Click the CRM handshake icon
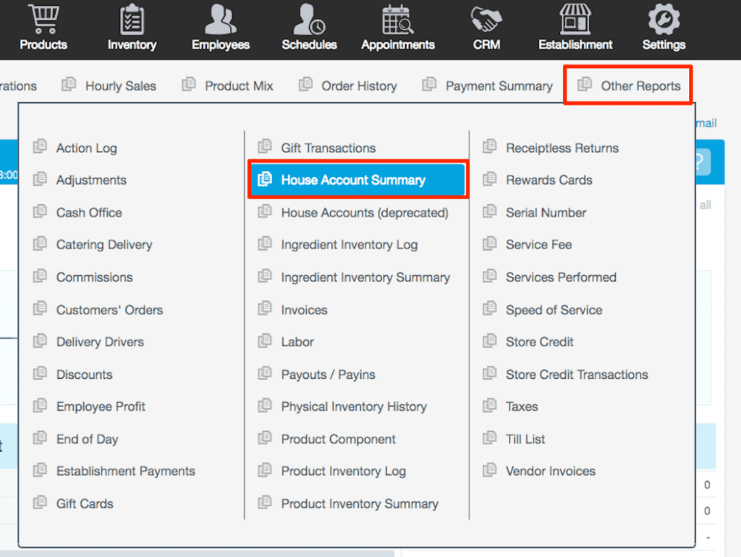Viewport: 741px width, 557px height. click(x=486, y=20)
